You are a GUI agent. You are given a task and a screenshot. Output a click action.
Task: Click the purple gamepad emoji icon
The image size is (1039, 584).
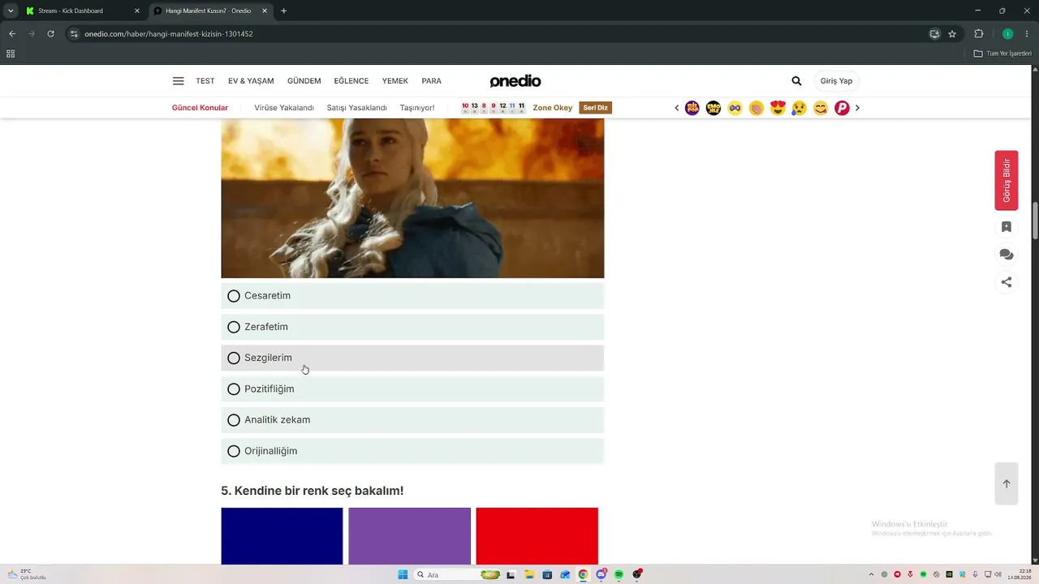pyautogui.click(x=735, y=108)
